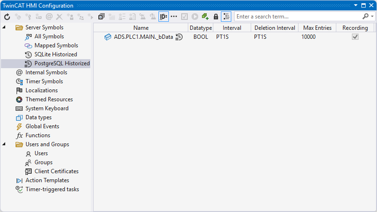Select SQLite Historized entry
The height and width of the screenshot is (212, 377).
tap(56, 54)
